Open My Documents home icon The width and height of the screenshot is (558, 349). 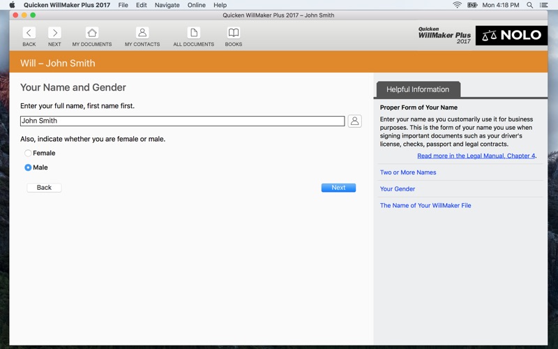coord(92,33)
